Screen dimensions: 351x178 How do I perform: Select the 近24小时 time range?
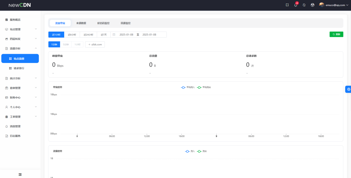(x=88, y=35)
